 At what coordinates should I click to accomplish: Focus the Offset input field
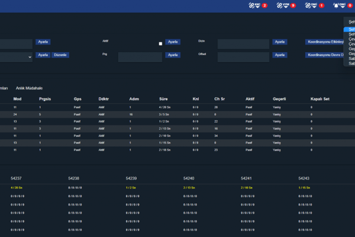pyautogui.click(x=243, y=57)
